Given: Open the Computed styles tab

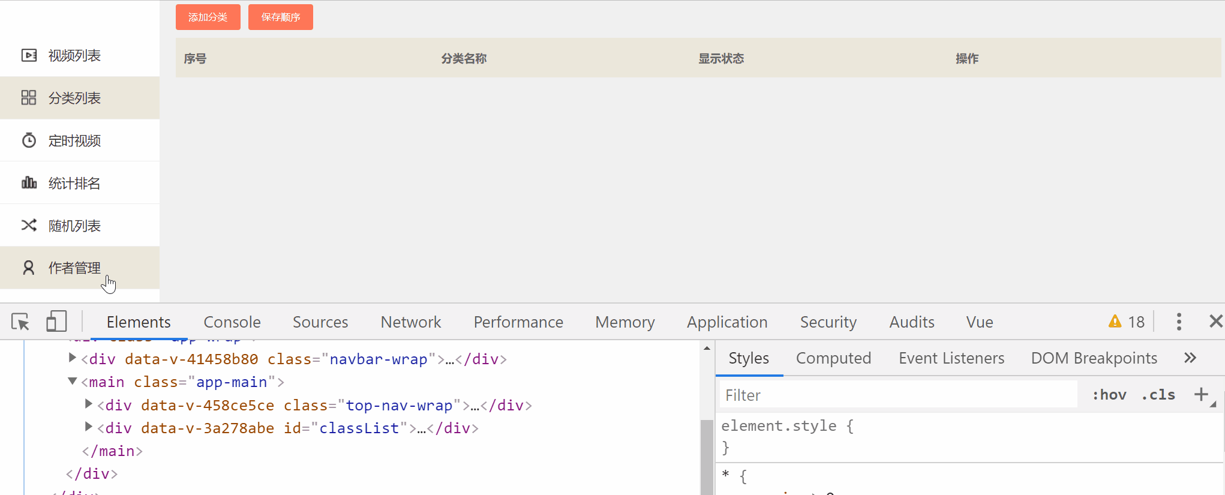Looking at the screenshot, I should [x=833, y=358].
